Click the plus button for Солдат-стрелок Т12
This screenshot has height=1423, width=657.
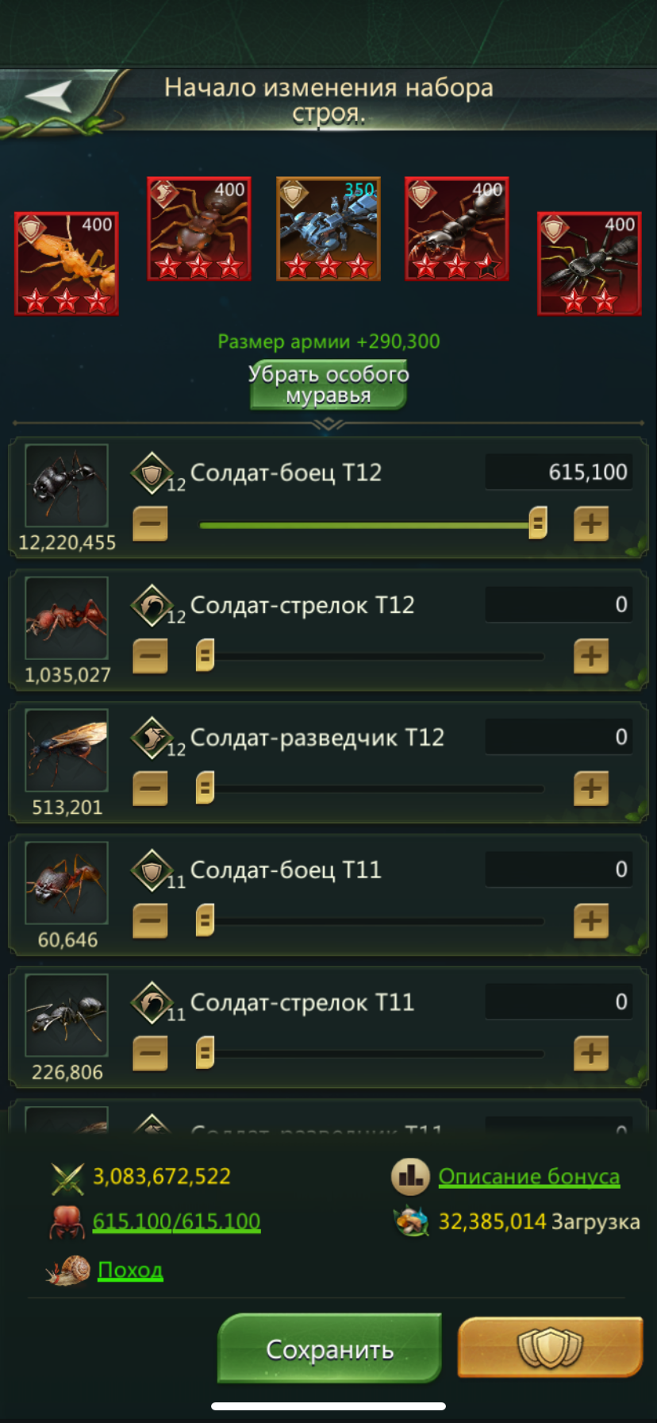click(x=590, y=656)
